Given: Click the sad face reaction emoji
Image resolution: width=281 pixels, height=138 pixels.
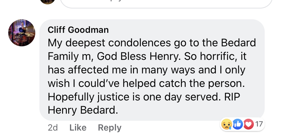Looking at the screenshot, I should [x=226, y=125].
